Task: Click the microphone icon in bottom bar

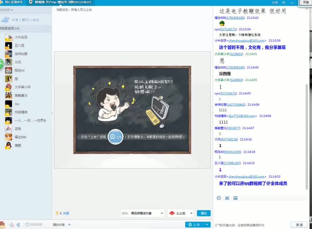Action: click(11, 225)
